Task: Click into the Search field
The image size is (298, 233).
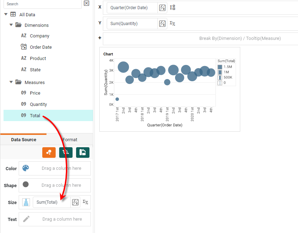Action: (42, 4)
